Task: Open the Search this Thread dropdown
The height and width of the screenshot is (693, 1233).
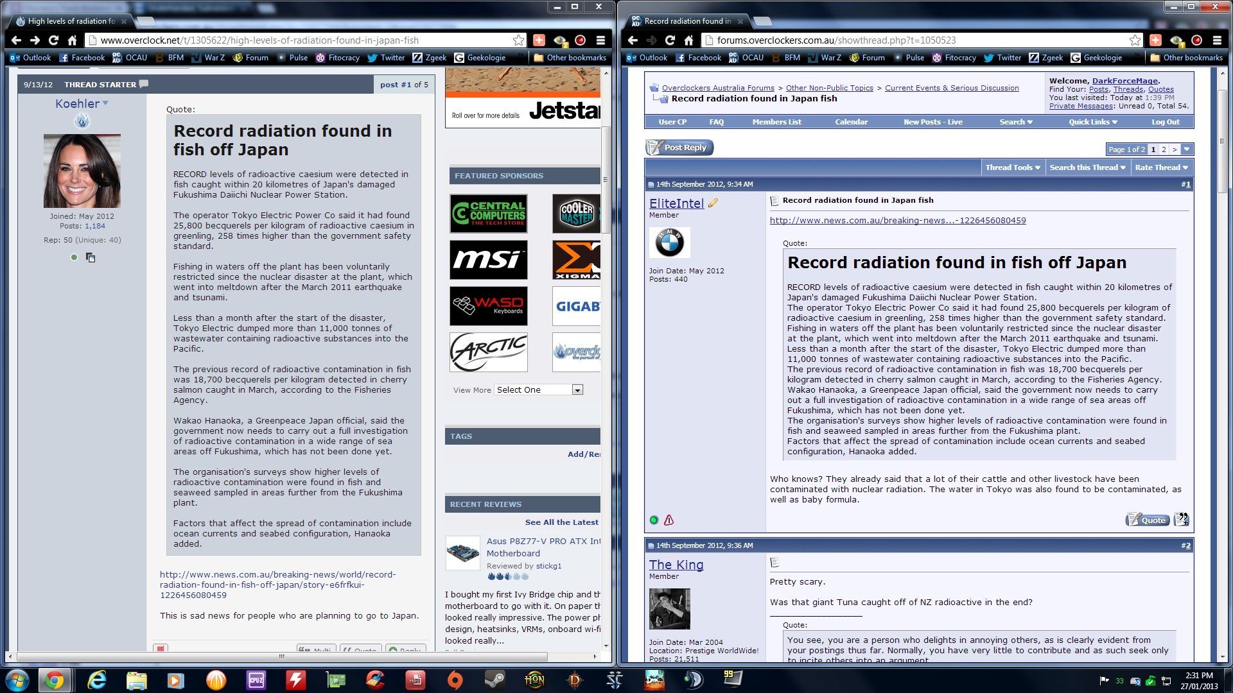Action: (1087, 167)
